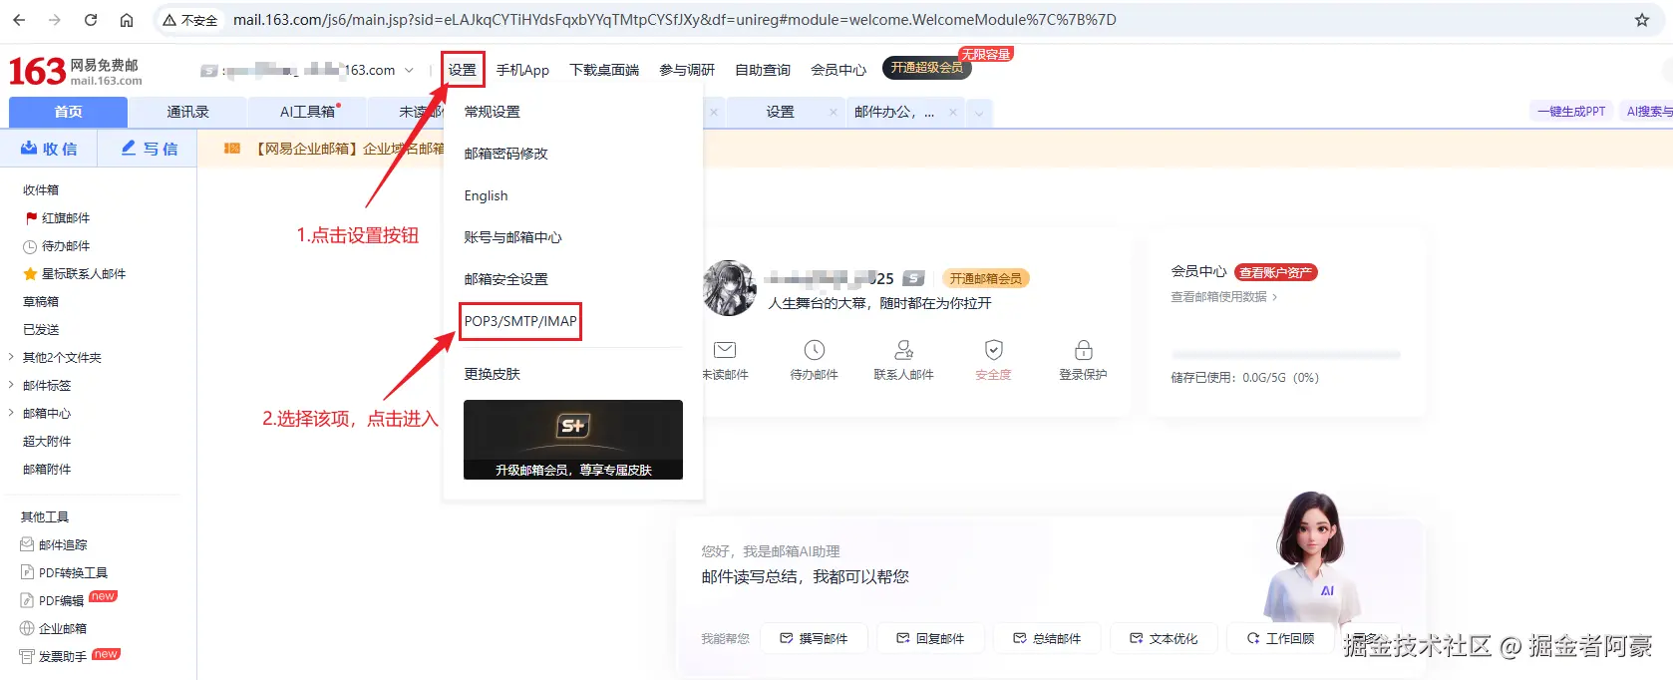Click the 163 网易免费邮 logo
This screenshot has width=1673, height=680.
[76, 71]
